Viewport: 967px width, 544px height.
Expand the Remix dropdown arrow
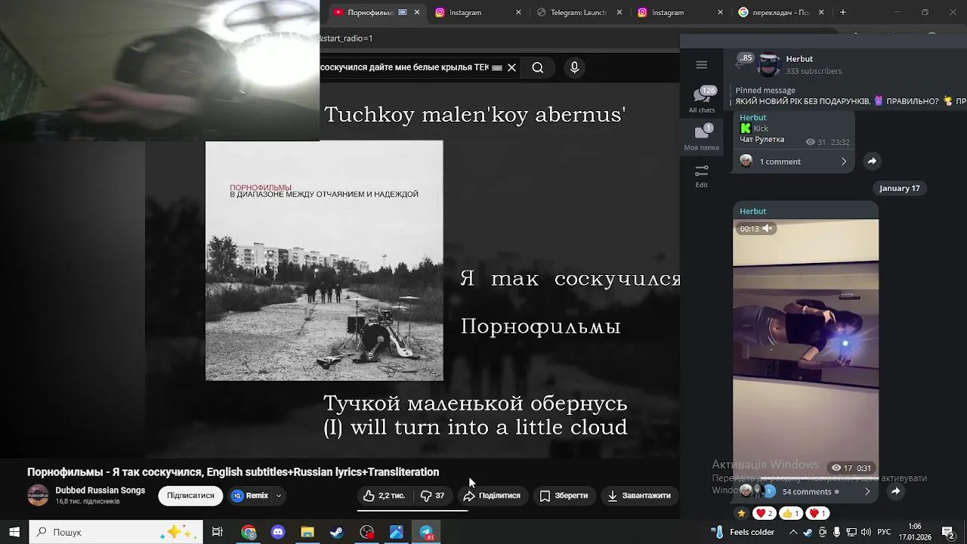click(x=279, y=496)
